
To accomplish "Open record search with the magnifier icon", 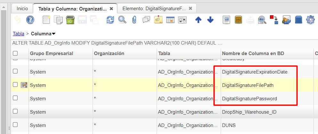I will [122, 20].
